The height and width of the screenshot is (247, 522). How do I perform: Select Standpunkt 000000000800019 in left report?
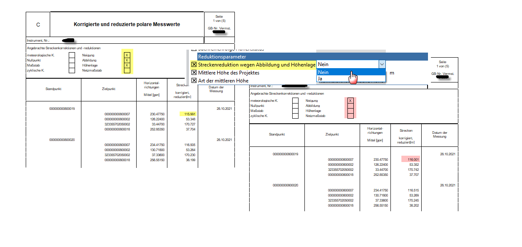(62, 109)
